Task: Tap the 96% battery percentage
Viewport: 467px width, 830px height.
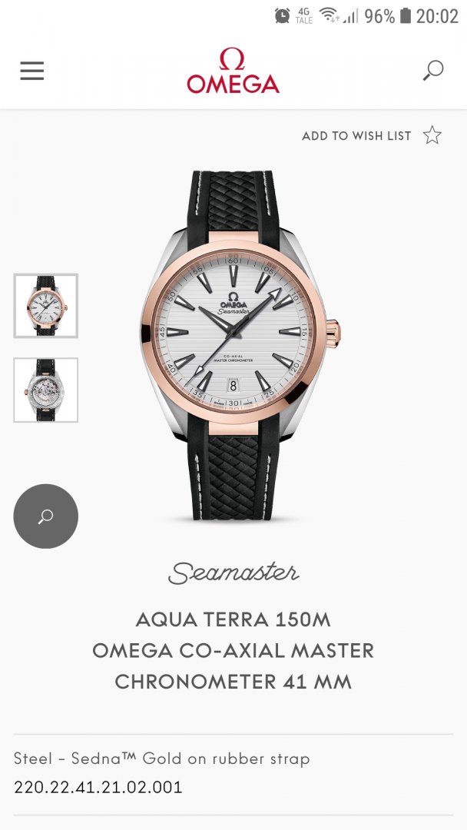Action: tap(379, 16)
